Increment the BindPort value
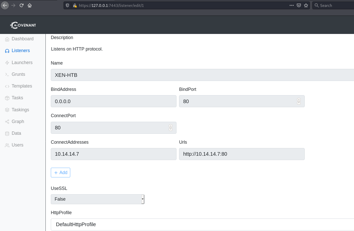Viewport: 354px width, 231px height. click(299, 100)
